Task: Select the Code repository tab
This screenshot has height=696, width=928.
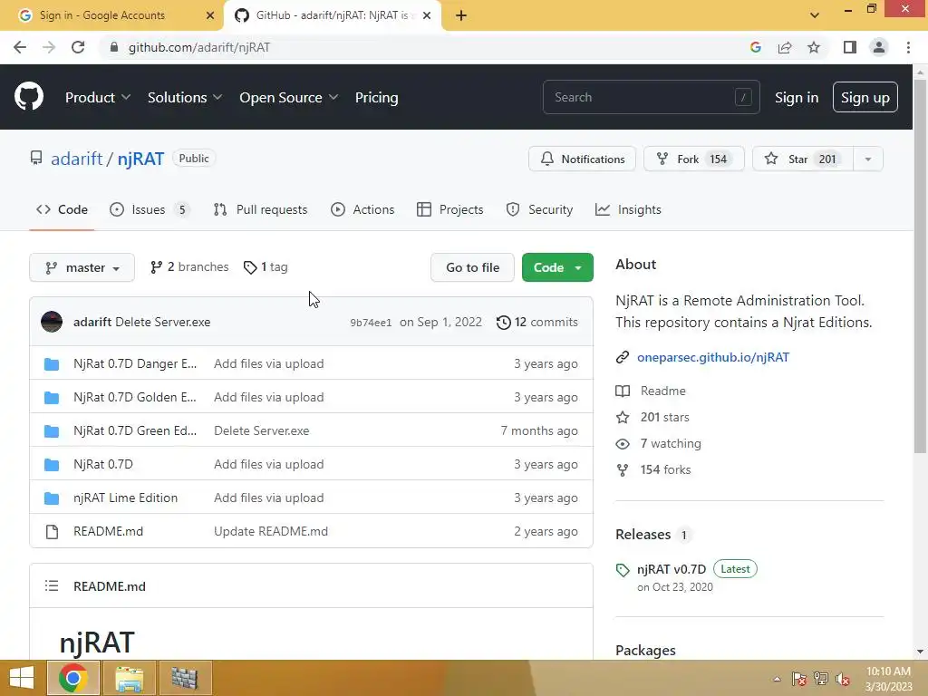Action: tap(62, 209)
